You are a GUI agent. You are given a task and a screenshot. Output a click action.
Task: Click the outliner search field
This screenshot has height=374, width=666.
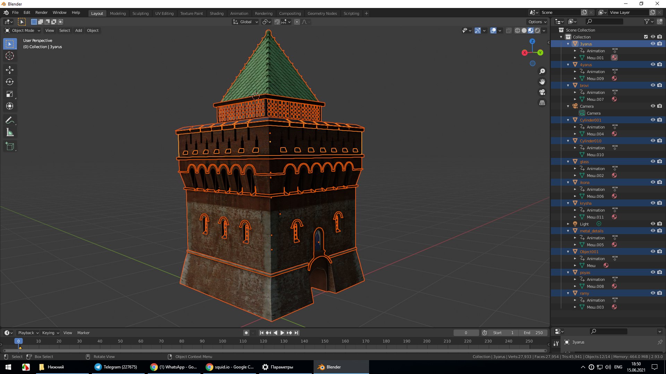pyautogui.click(x=604, y=22)
